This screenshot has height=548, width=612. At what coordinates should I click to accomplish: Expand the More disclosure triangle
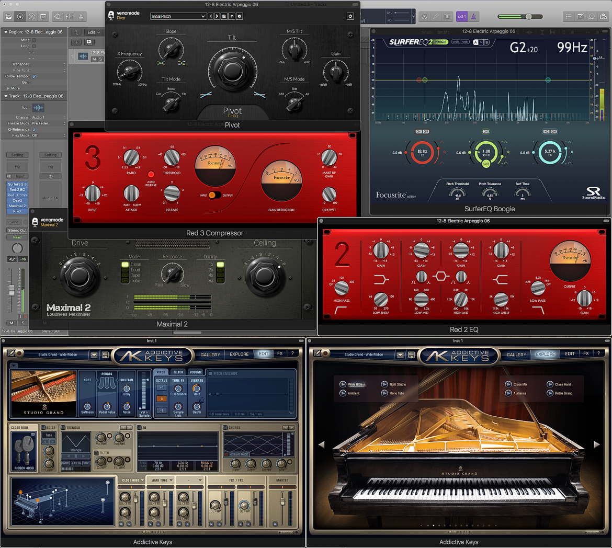tap(8, 88)
